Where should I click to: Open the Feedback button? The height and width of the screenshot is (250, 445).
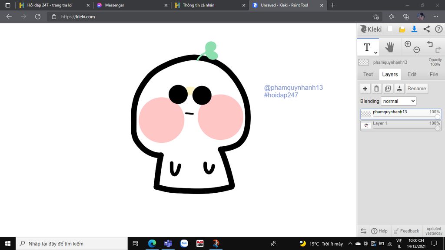[x=406, y=231]
